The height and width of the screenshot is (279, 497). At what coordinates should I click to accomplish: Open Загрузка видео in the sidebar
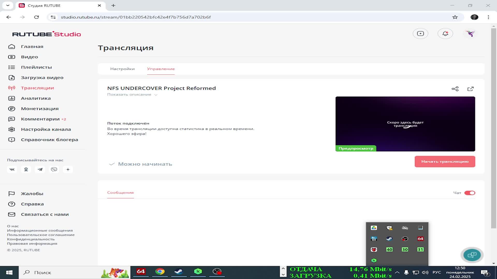click(42, 78)
